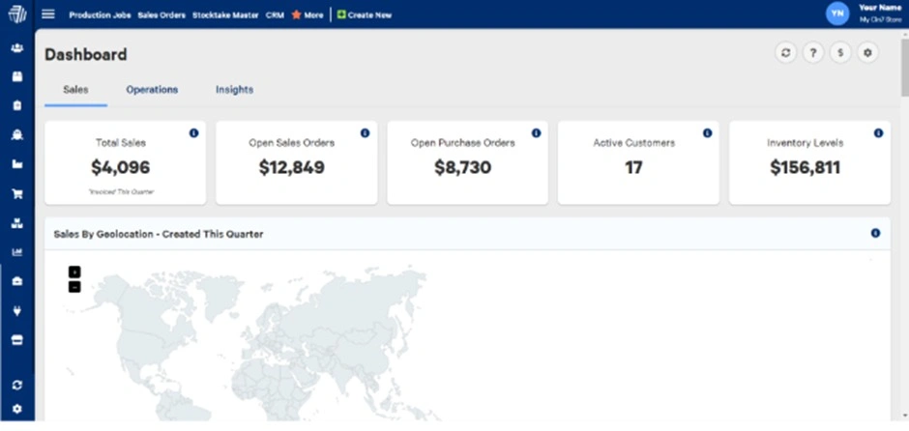Open help with the question mark button

(813, 54)
